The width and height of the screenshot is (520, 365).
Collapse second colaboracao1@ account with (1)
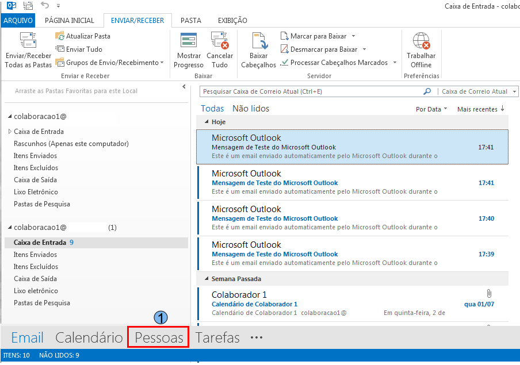[10, 228]
